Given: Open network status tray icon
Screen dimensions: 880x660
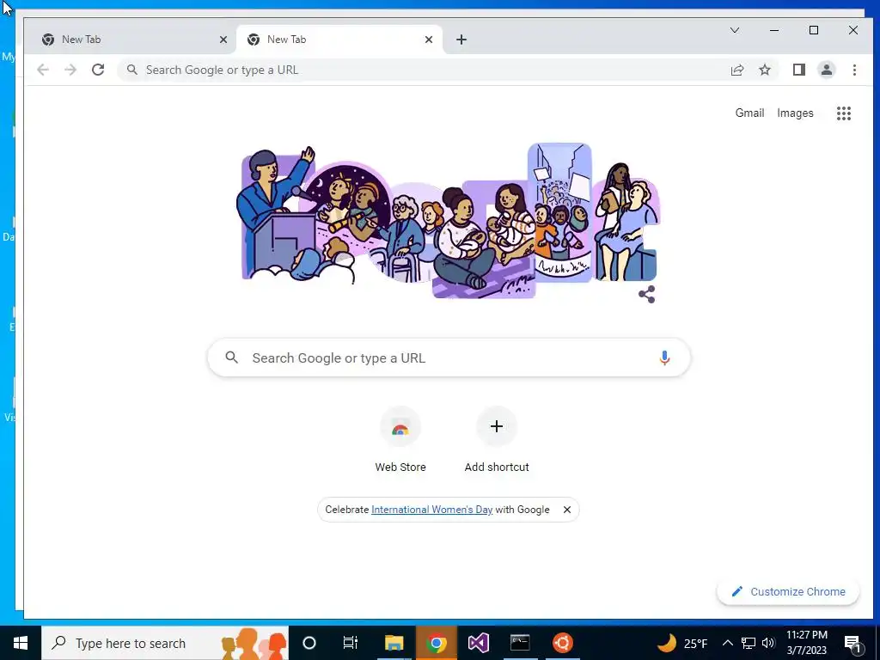Looking at the screenshot, I should coord(749,643).
